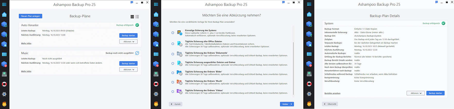The width and height of the screenshot is (454, 109).
Task: Open support avatar icon in Backup-Pläne sidebar
Action: pos(4,104)
